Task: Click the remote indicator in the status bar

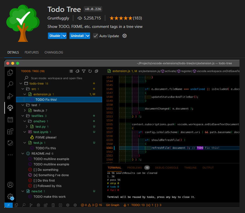Action: [x=8, y=205]
